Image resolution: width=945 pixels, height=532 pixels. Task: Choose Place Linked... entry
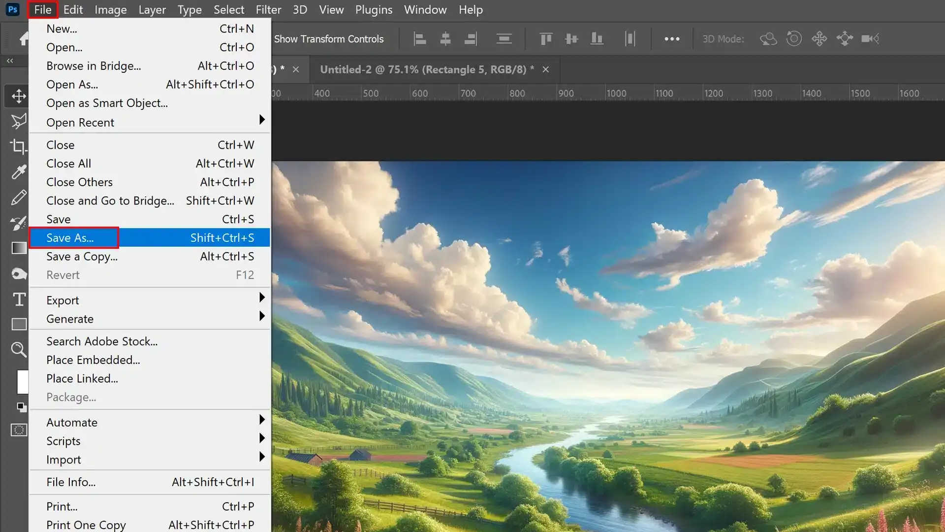tap(150, 378)
